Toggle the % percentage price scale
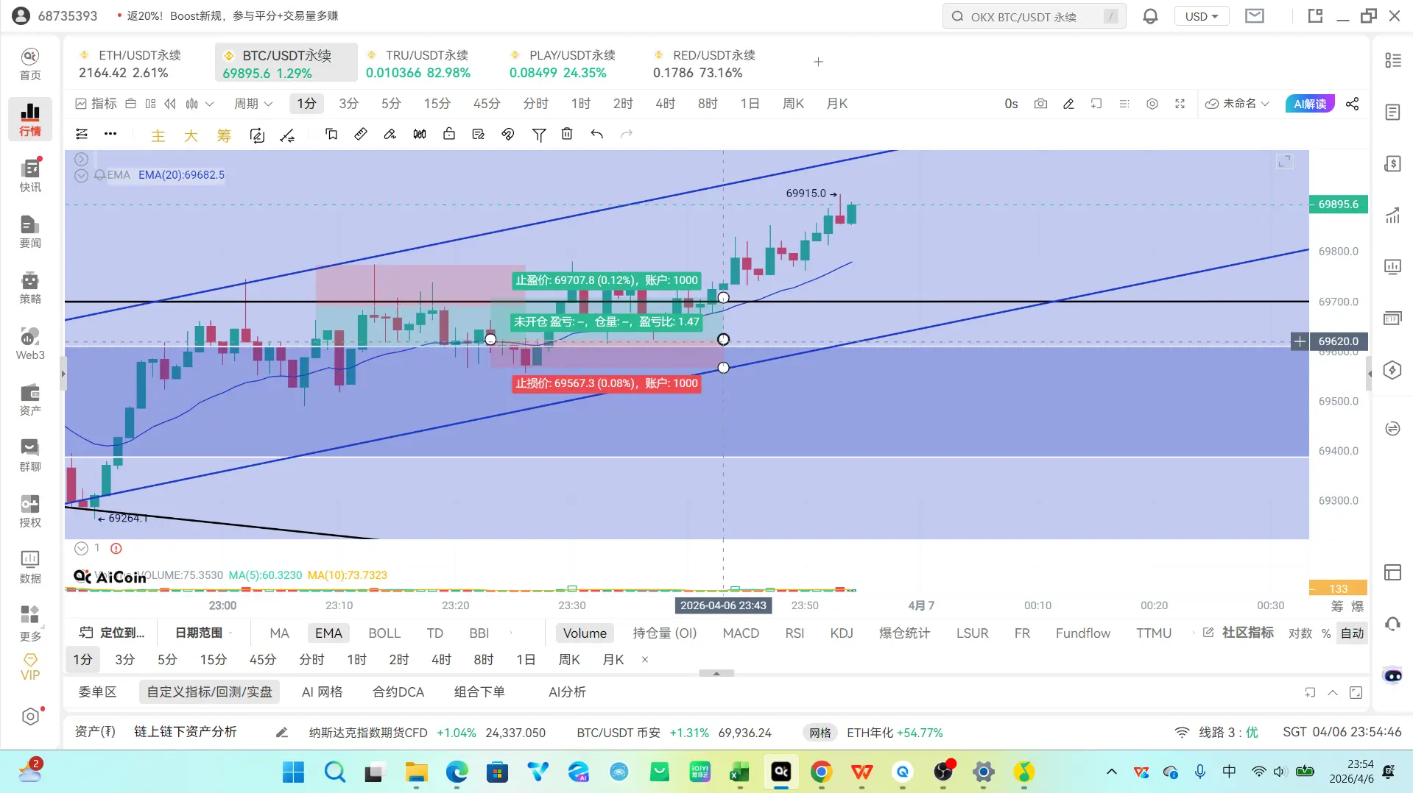 1326,633
